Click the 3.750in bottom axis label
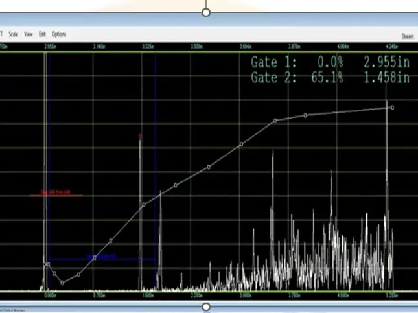 tap(294, 296)
